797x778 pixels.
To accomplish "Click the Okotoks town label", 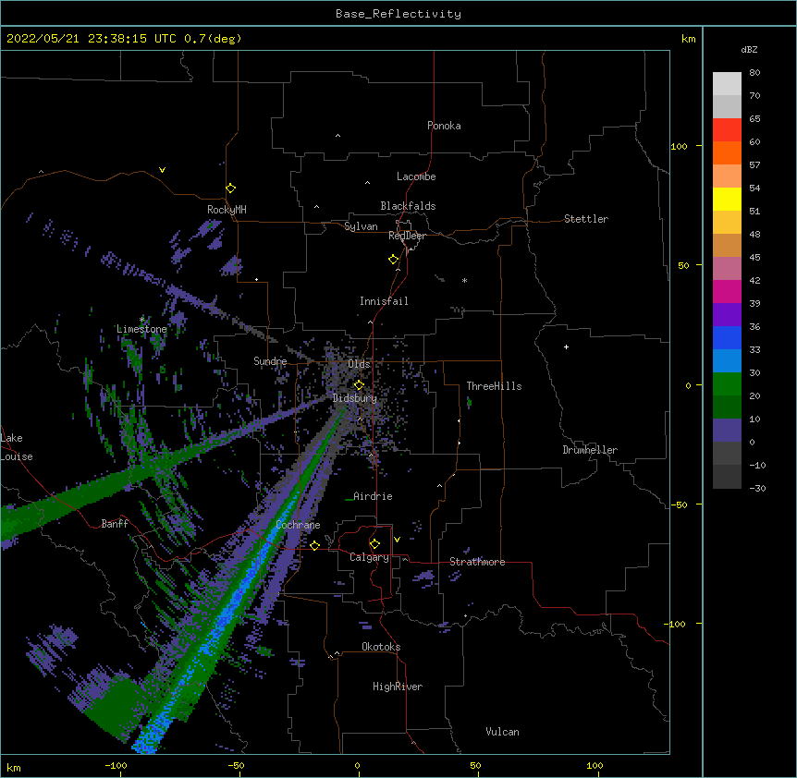I will coord(381,647).
